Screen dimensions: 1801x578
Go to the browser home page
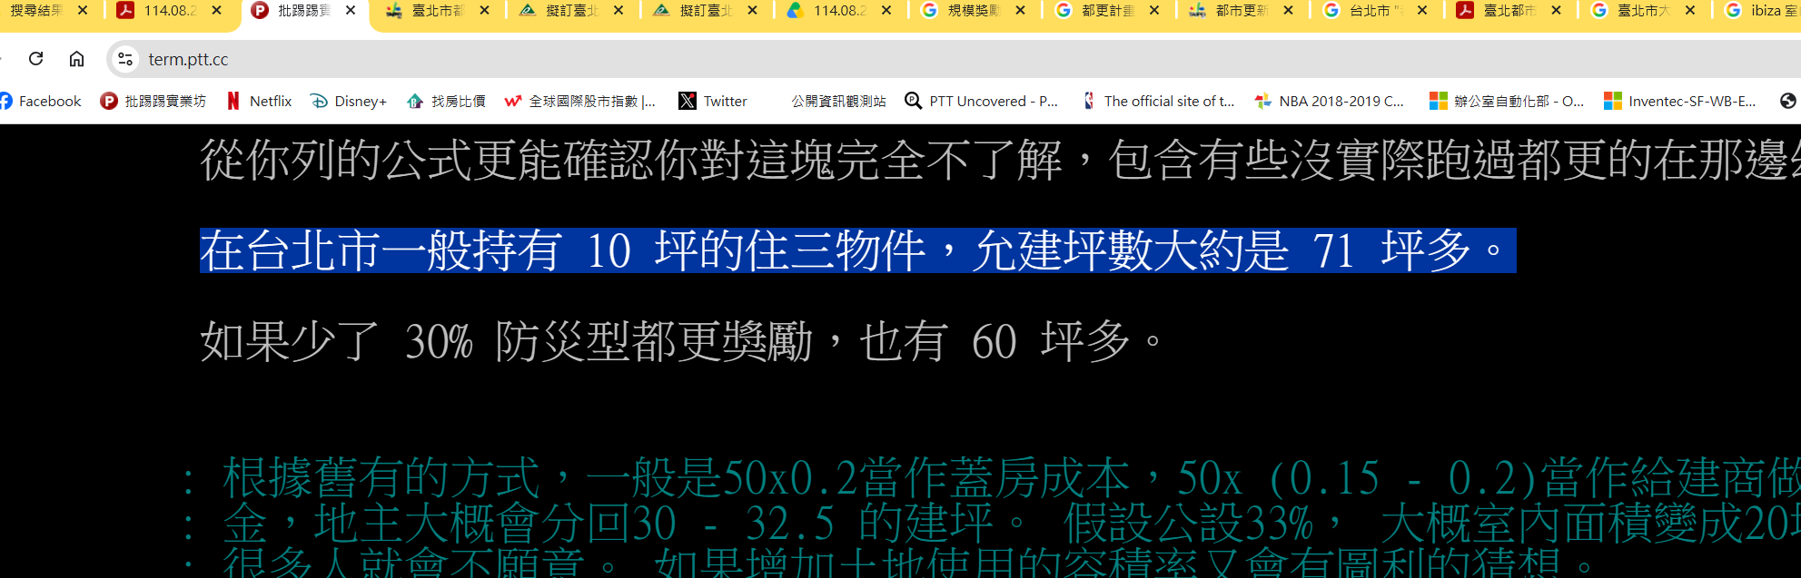pos(77,59)
